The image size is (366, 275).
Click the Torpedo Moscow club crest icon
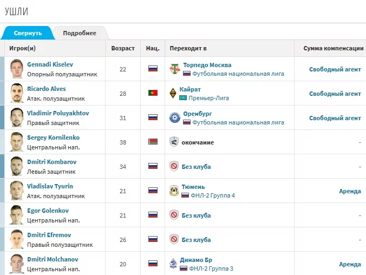tap(174, 69)
